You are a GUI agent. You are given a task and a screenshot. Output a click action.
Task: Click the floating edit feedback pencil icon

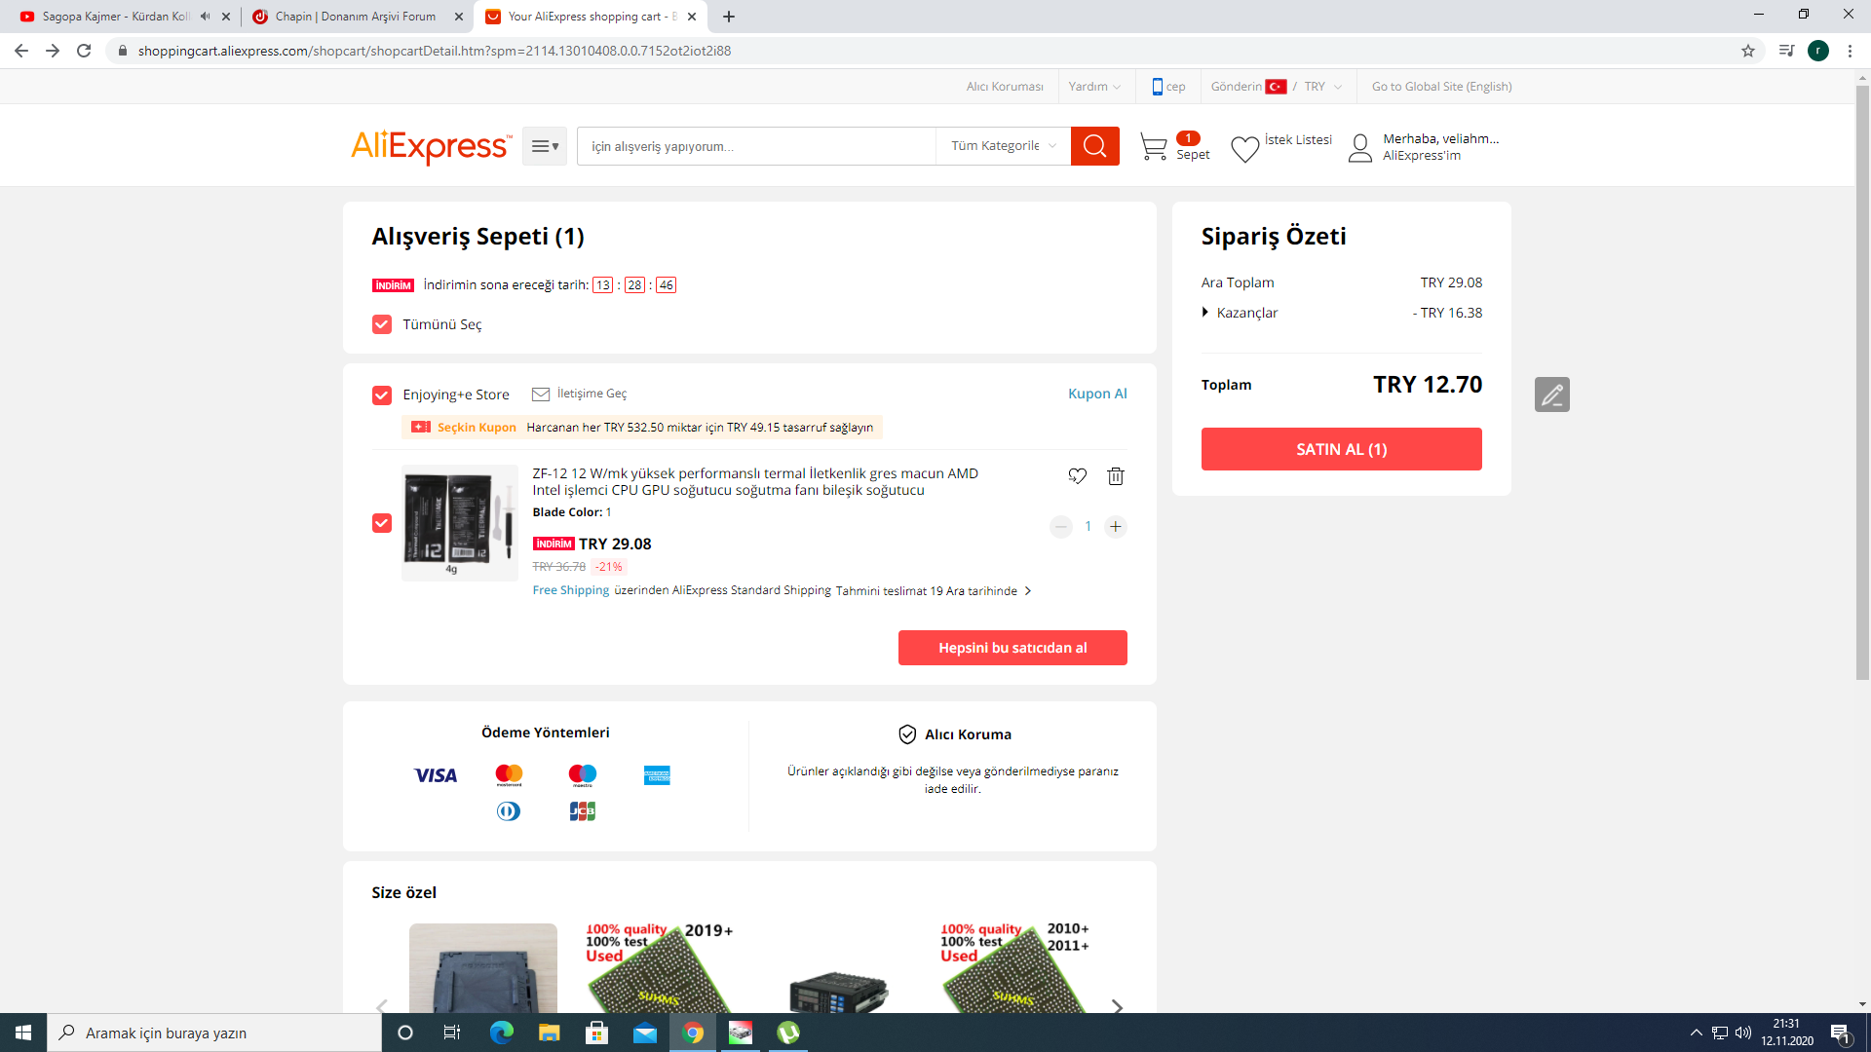coord(1551,394)
